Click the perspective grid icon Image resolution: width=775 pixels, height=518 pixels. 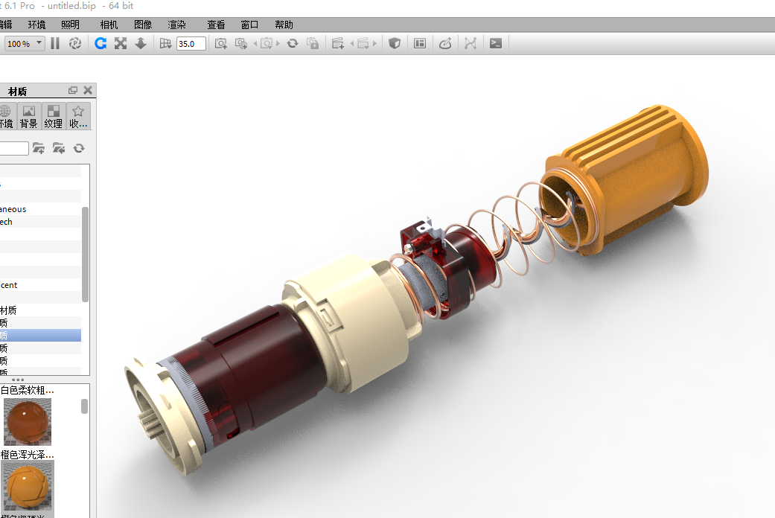pyautogui.click(x=165, y=43)
